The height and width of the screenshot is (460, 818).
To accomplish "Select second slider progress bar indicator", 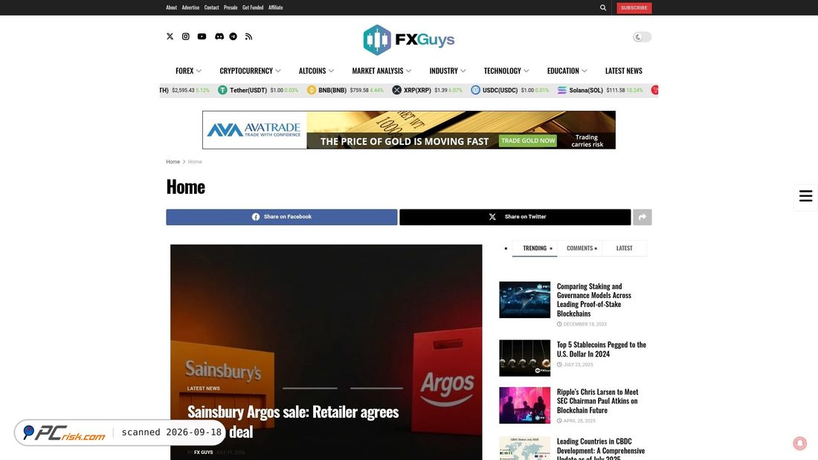I will 376,388.
